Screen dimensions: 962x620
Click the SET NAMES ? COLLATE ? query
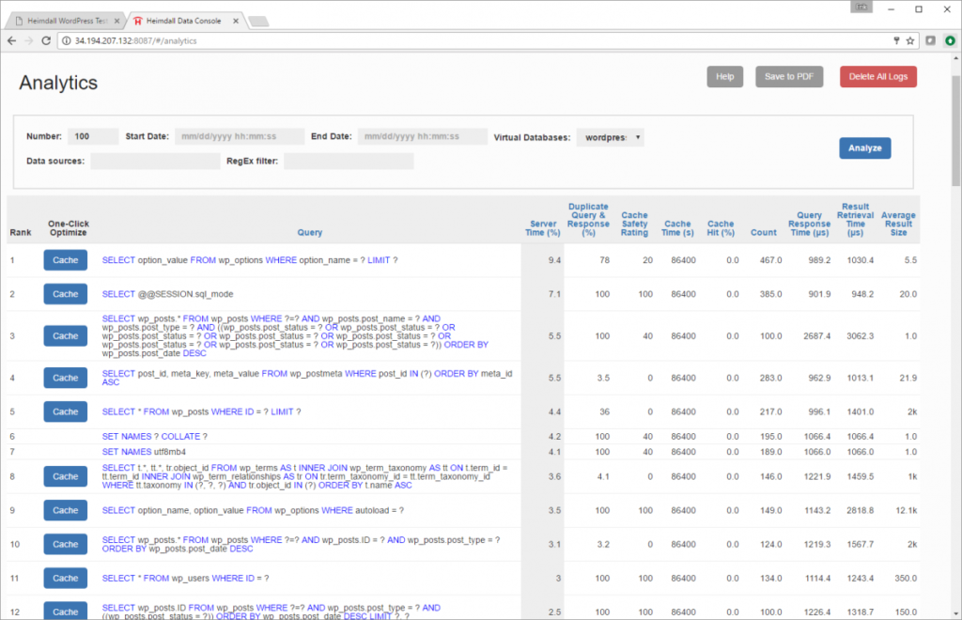tap(155, 437)
